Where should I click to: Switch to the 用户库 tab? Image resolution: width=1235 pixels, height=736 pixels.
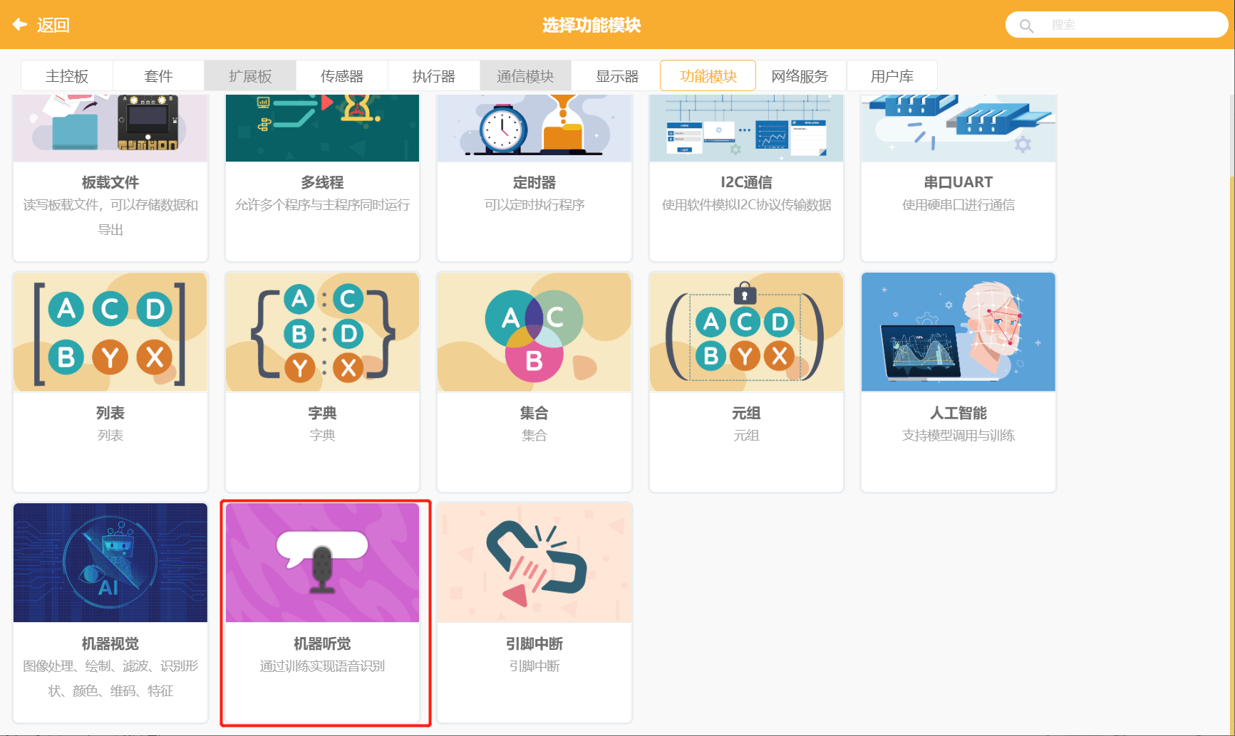click(x=892, y=76)
